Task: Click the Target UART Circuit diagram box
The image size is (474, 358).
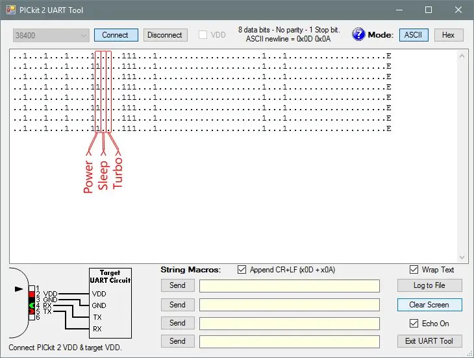Action: (110, 303)
